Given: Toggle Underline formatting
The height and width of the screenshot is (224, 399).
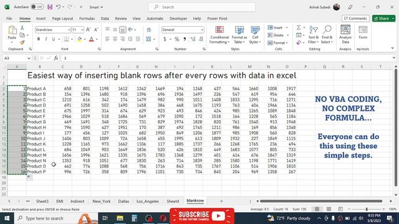Looking at the screenshot, I should click(x=53, y=39).
